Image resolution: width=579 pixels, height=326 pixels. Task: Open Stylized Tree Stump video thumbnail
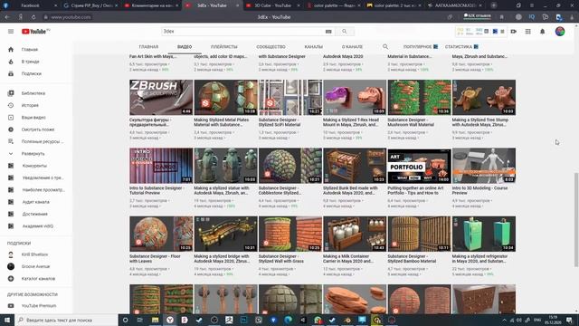coord(484,97)
